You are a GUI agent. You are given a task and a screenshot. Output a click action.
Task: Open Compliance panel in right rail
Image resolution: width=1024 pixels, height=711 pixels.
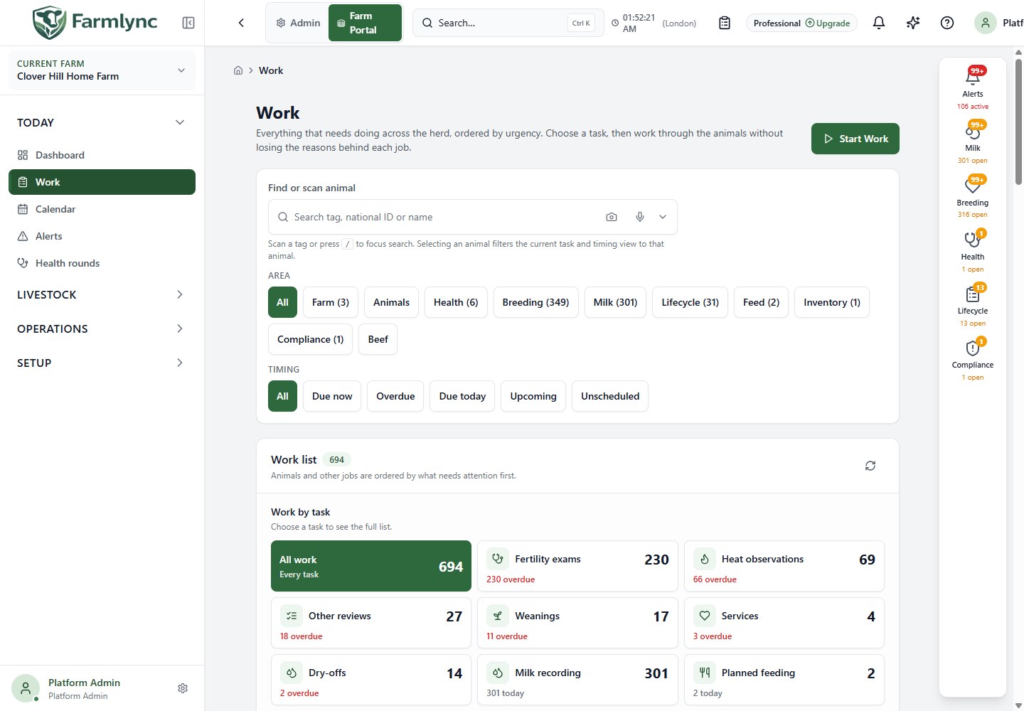tap(973, 358)
